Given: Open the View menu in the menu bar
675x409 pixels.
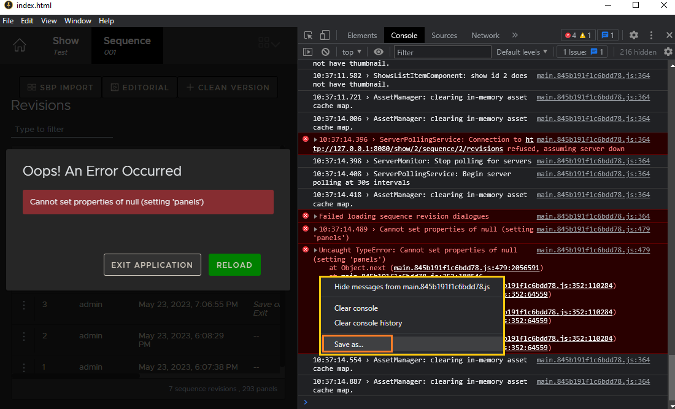Looking at the screenshot, I should pyautogui.click(x=48, y=20).
